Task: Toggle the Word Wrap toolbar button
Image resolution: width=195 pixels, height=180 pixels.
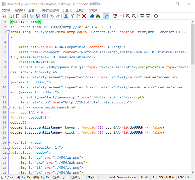Action: [x=106, y=16]
